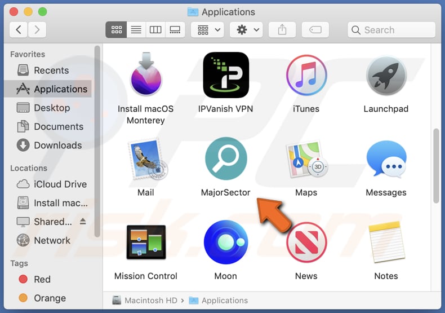This screenshot has height=313, width=445.
Task: Switch to icon view
Action: point(117,29)
